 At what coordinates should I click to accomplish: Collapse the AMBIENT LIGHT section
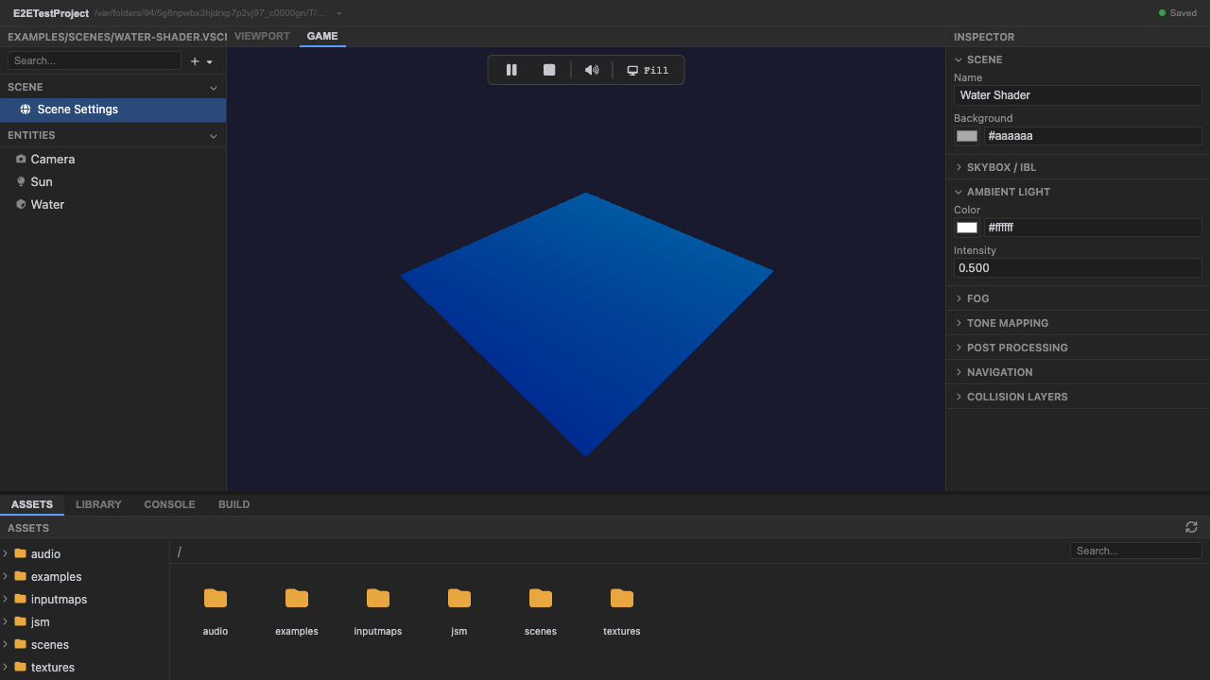[959, 192]
